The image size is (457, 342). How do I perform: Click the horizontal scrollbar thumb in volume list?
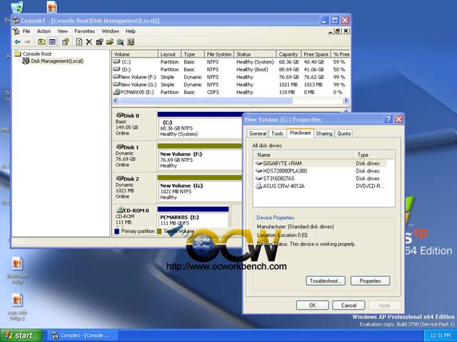(x=206, y=100)
